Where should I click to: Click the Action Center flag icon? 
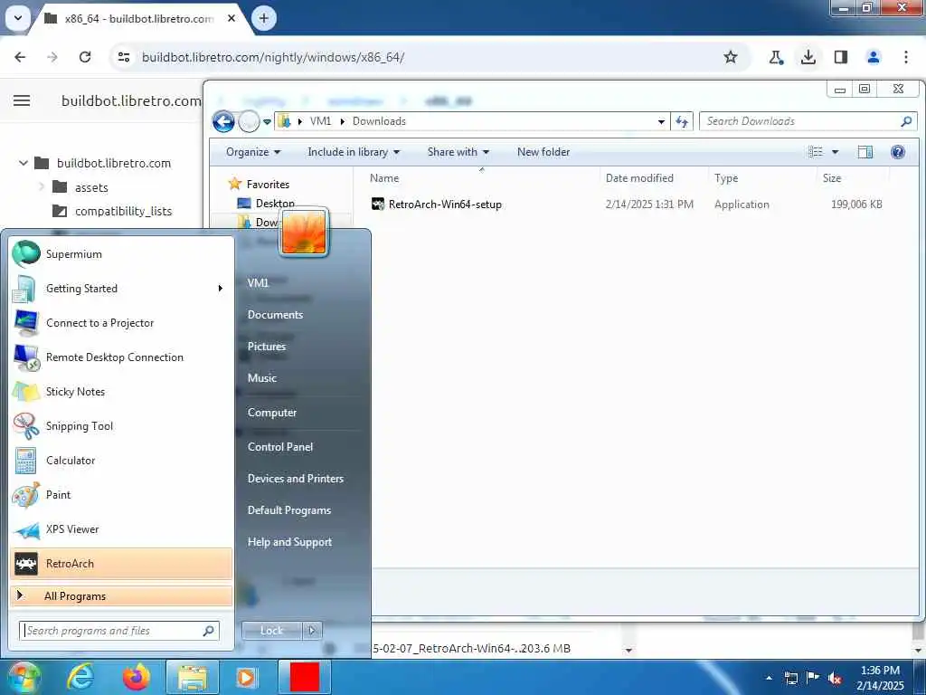tap(813, 678)
